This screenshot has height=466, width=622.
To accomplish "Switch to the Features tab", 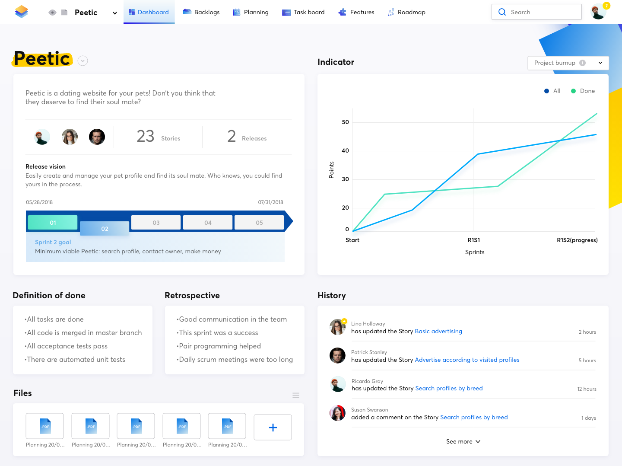I will [356, 12].
